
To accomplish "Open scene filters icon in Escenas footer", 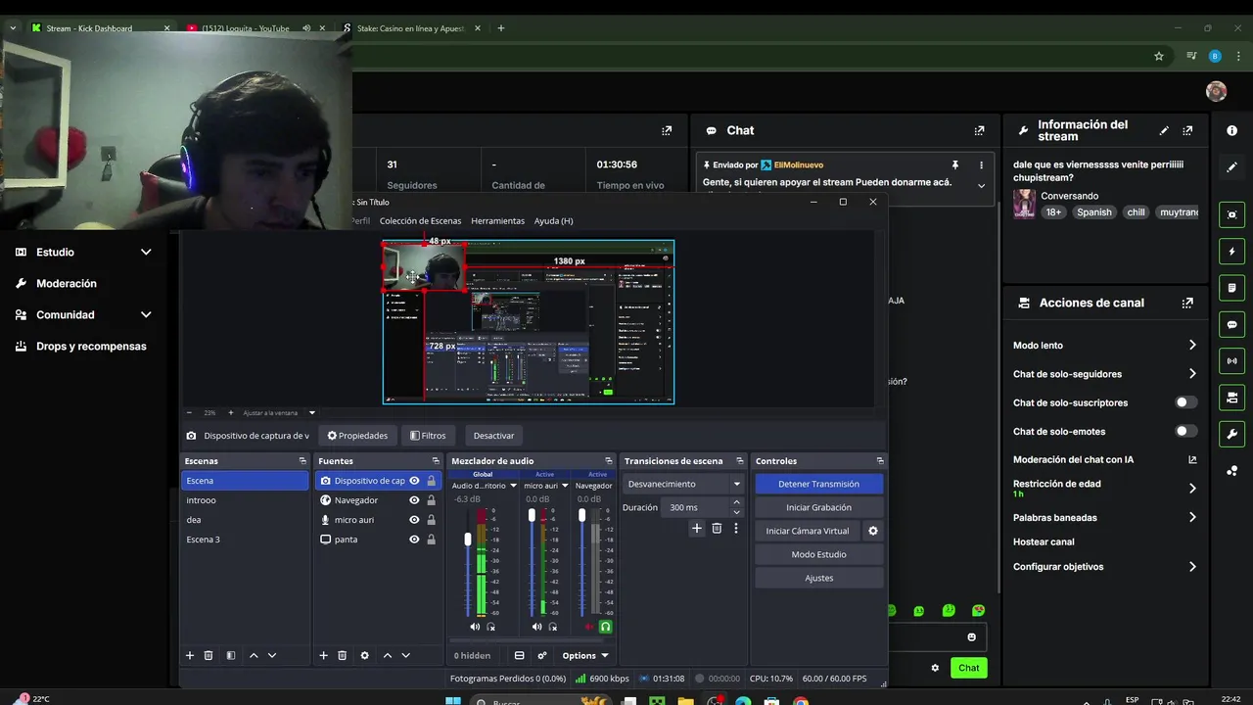I will 231,655.
